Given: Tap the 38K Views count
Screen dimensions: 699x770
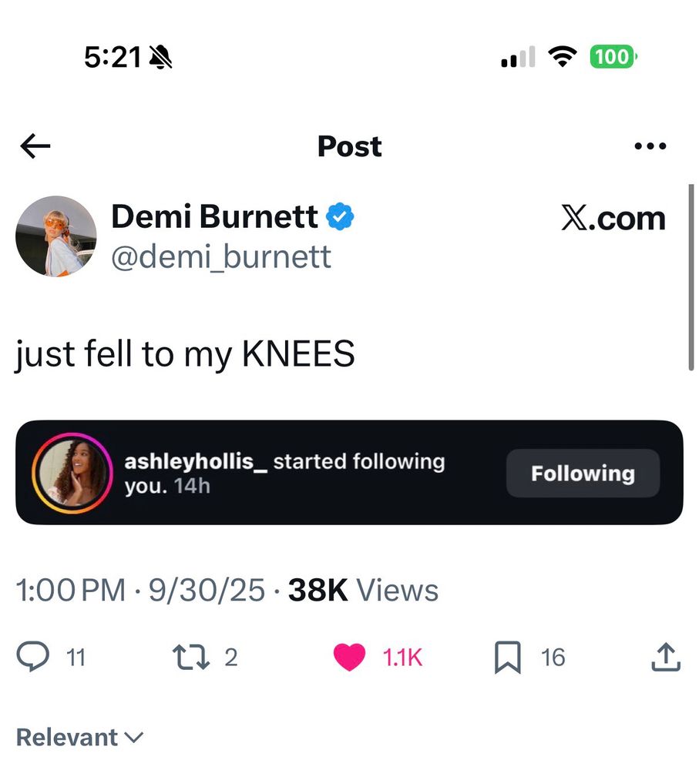Looking at the screenshot, I should [x=363, y=591].
